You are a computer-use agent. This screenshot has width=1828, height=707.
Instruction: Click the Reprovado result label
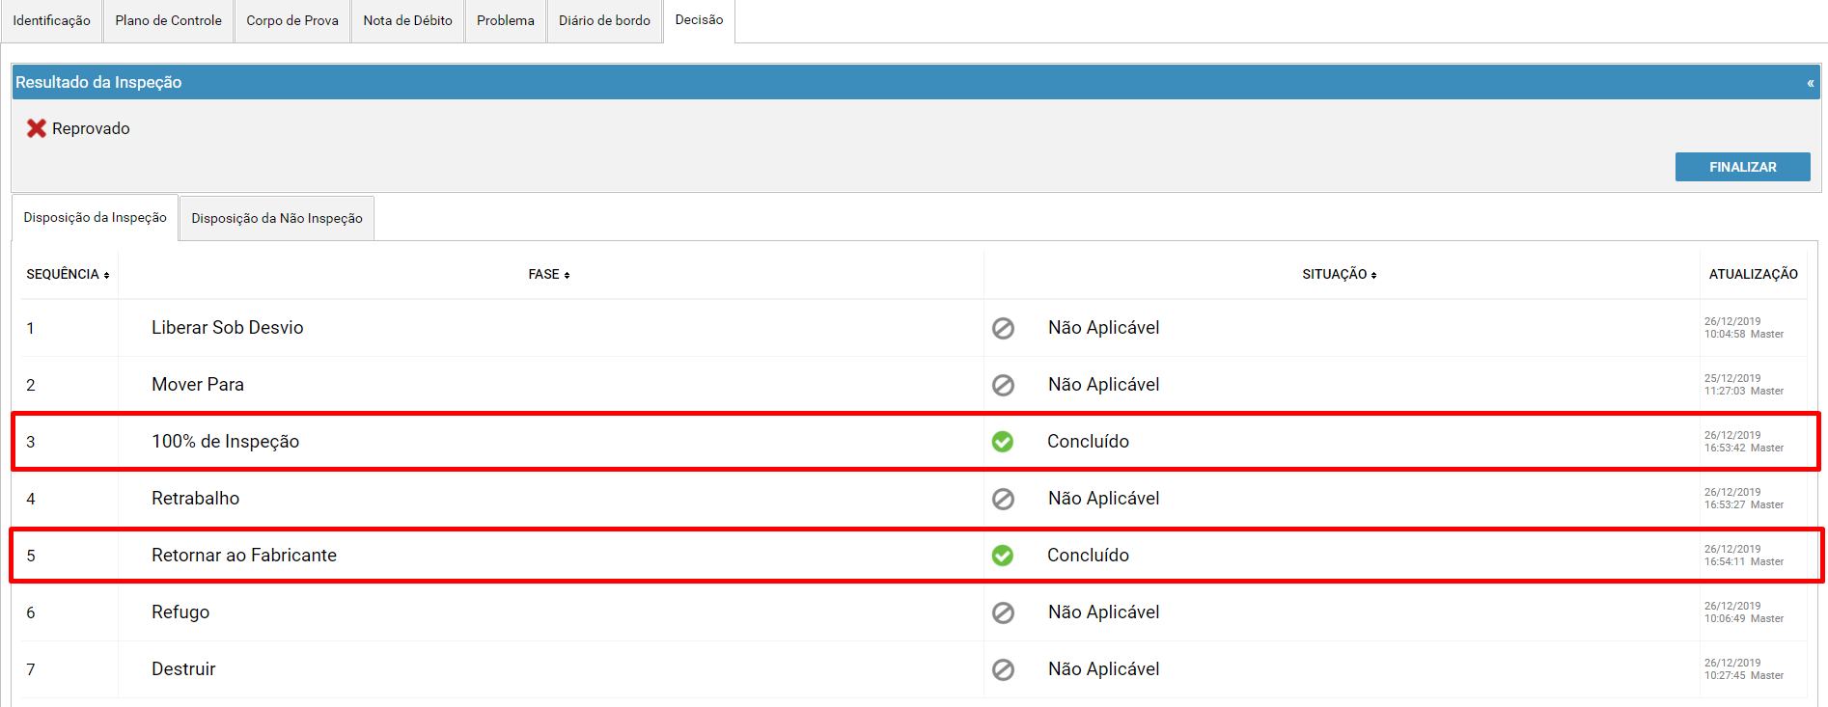[91, 129]
